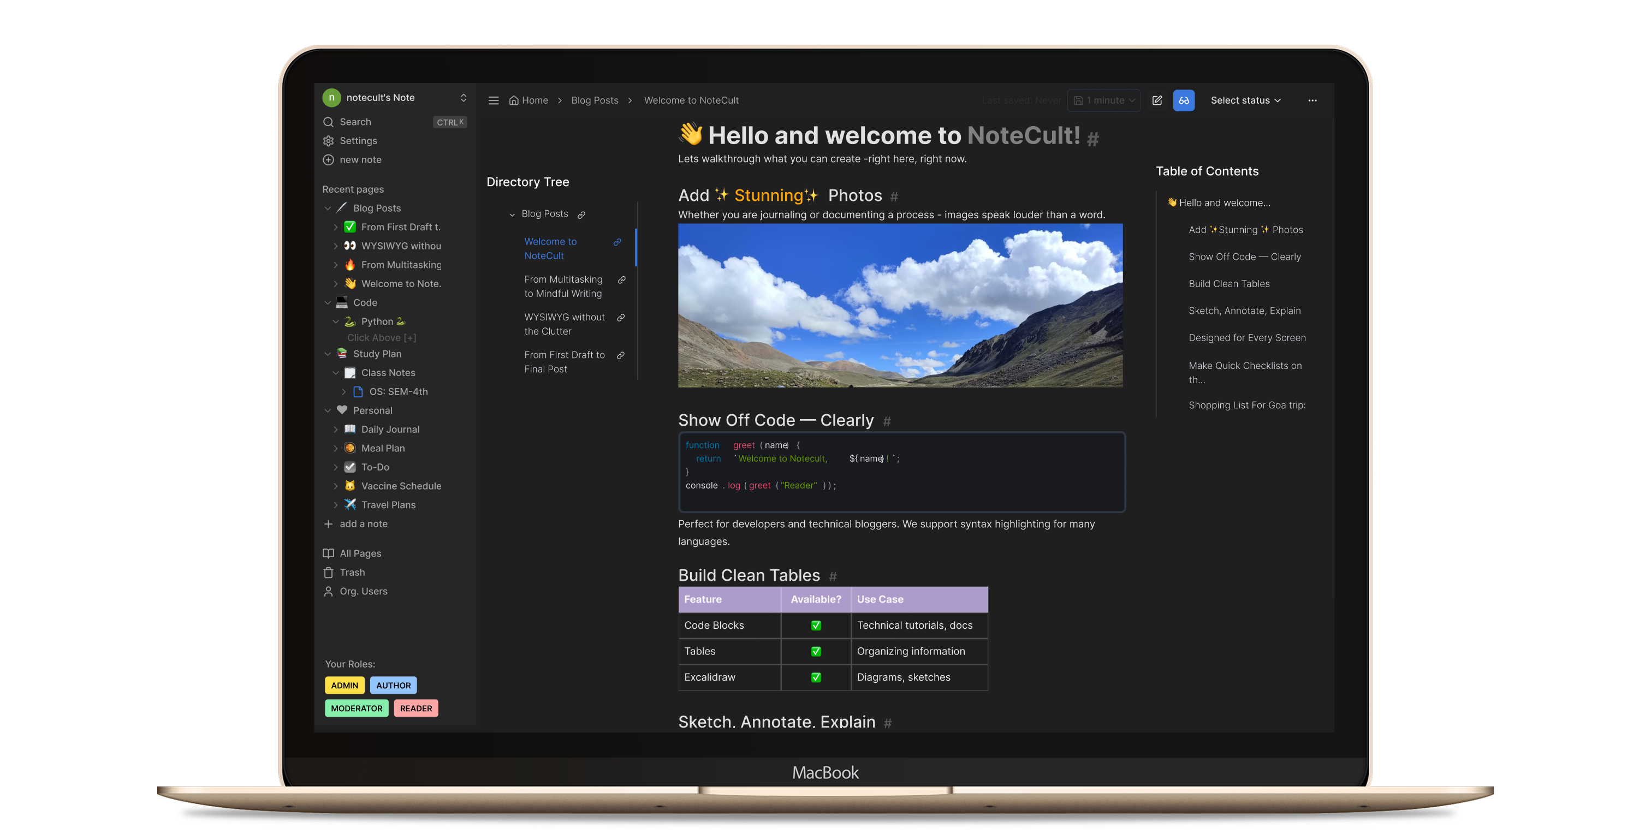Click the mountain landscape photo
The height and width of the screenshot is (834, 1651).
900,306
